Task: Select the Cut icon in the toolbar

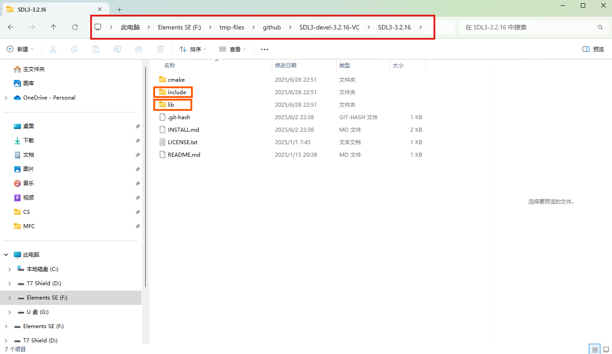Action: 53,49
